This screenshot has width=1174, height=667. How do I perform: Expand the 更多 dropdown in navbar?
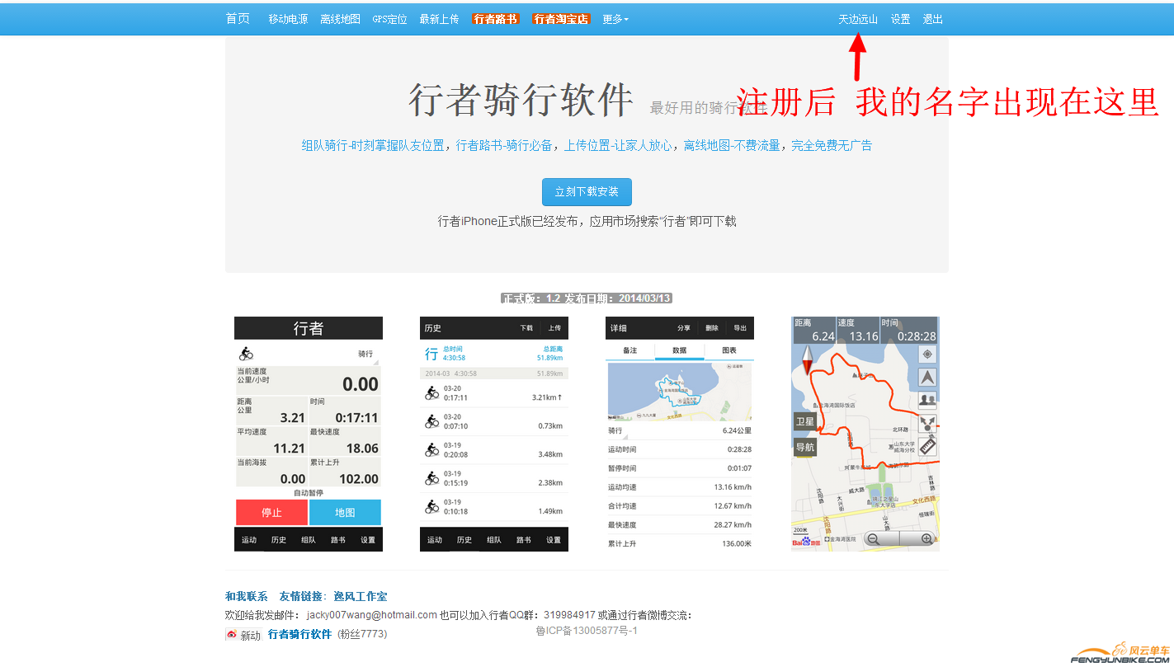[x=615, y=19]
